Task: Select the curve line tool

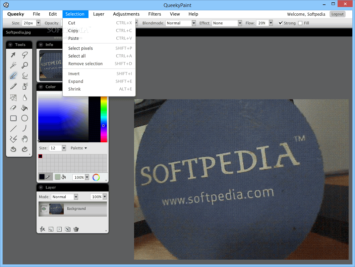Action: [x=25, y=128]
